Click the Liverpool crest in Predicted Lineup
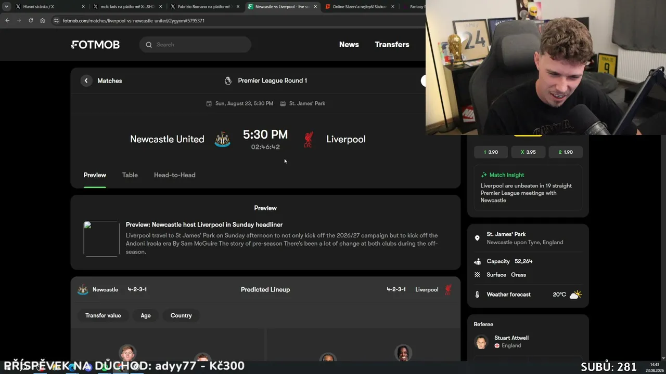 [448, 289]
